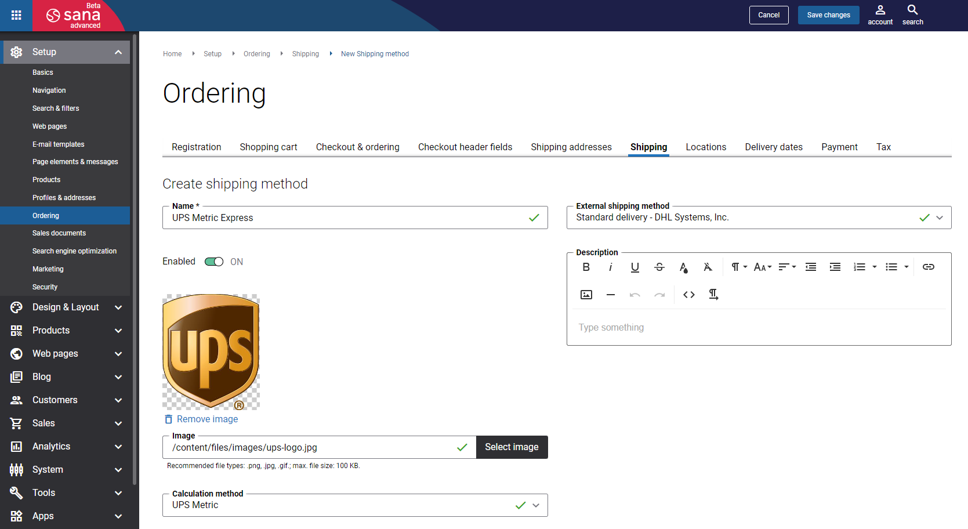The image size is (968, 529).
Task: Open Delivery dates tab
Action: pos(774,147)
